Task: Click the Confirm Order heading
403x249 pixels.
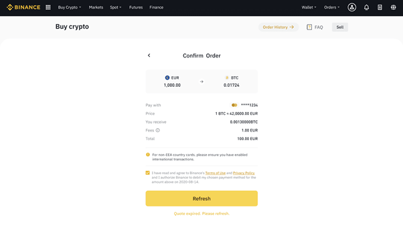Action: click(201, 55)
